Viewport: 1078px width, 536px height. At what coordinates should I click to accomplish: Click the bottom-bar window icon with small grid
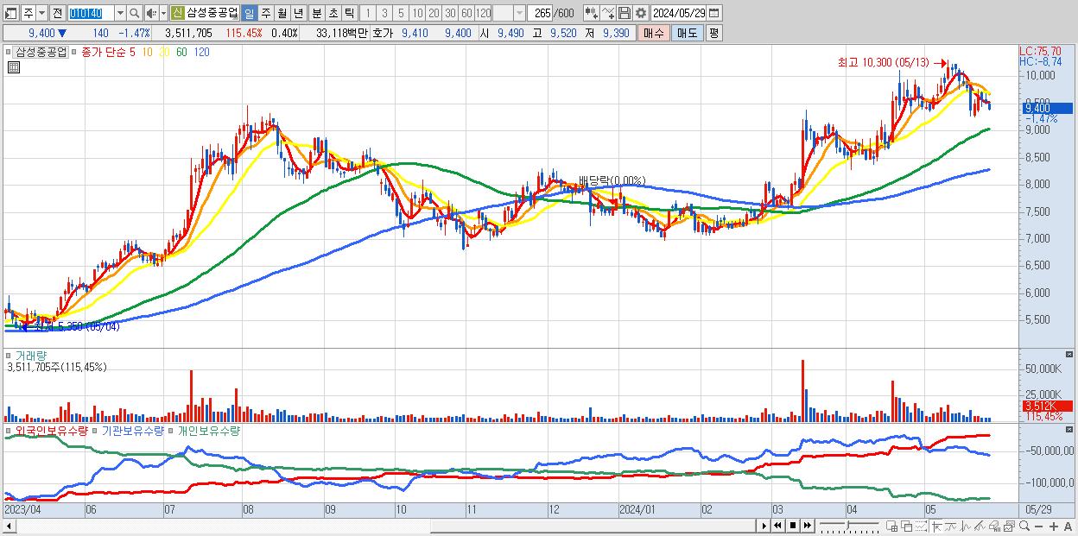click(x=891, y=526)
